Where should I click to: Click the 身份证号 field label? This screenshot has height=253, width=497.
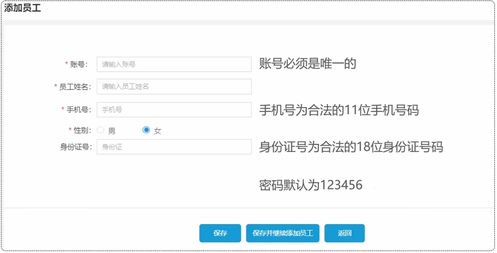point(76,147)
